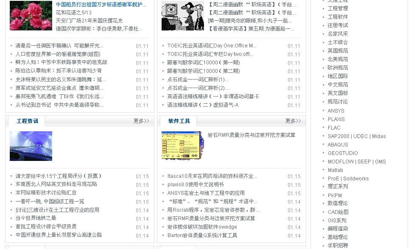Open 岩体楔体破坏加固软件swedge link
The width and height of the screenshot is (411, 249).
click(202, 227)
